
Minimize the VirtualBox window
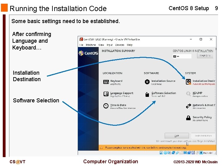point(191,39)
